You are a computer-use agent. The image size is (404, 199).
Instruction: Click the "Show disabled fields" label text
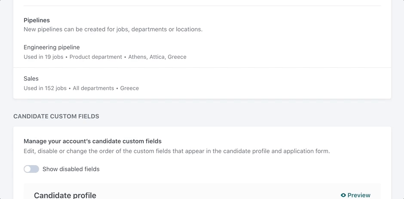click(71, 169)
